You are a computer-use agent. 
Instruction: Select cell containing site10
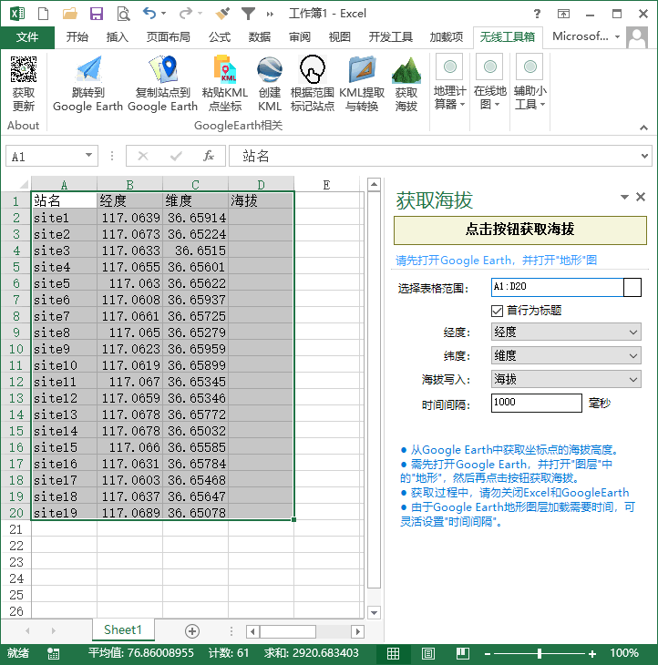point(64,365)
